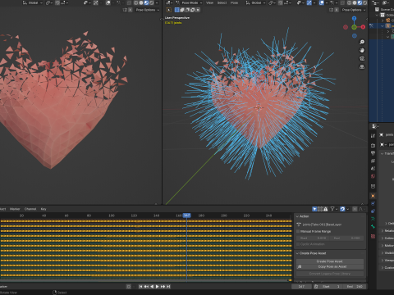Click the zoom magnifier icon in right viewport

pyautogui.click(x=362, y=42)
